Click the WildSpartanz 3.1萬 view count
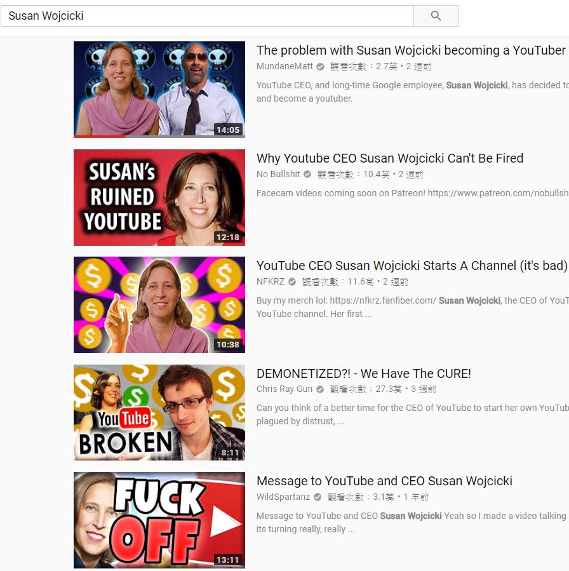569x571 pixels. click(361, 497)
